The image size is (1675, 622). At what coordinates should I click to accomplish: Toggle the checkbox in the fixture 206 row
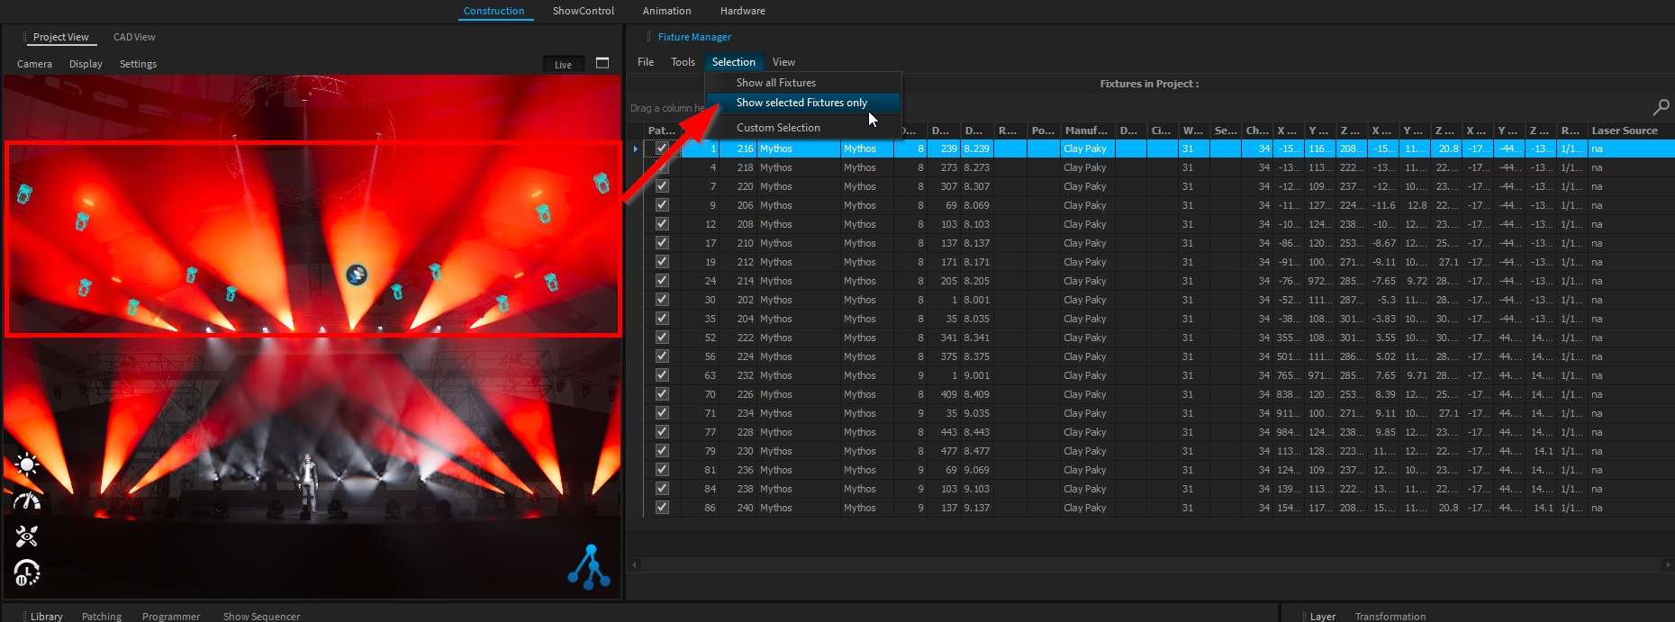(662, 205)
